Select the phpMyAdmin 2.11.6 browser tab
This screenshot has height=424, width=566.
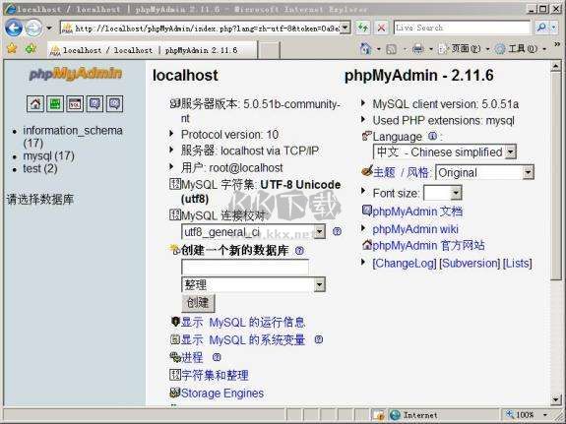click(153, 50)
